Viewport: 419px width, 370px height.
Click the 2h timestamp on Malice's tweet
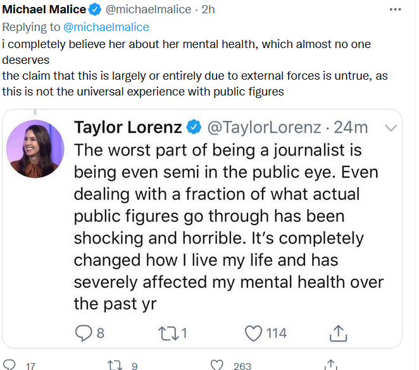(208, 9)
